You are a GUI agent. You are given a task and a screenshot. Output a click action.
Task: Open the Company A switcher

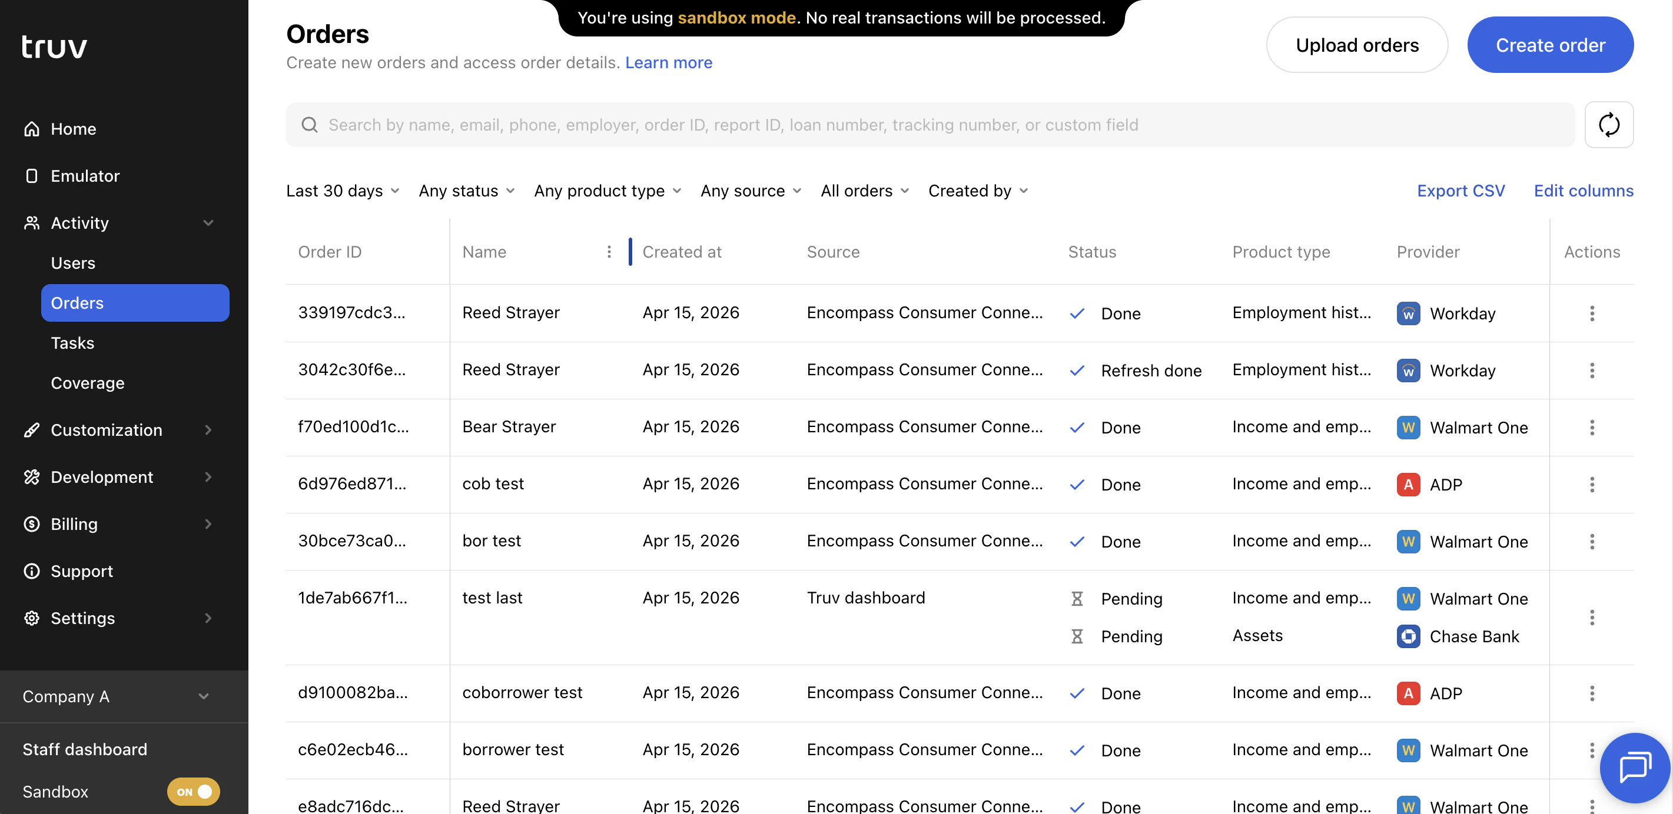124,696
